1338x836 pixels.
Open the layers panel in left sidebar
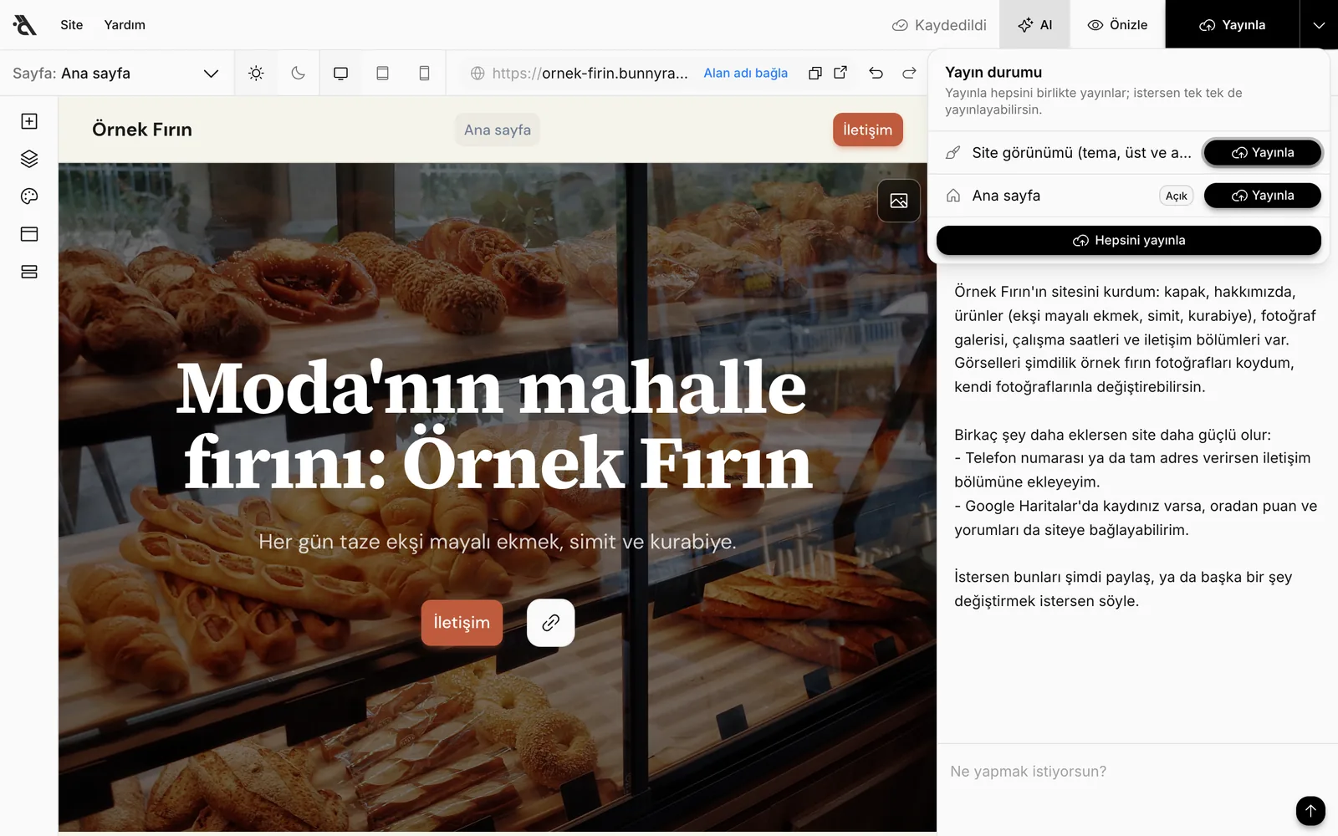[x=29, y=159]
